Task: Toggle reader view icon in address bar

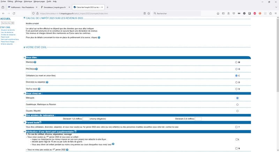Action: [x=144, y=13]
